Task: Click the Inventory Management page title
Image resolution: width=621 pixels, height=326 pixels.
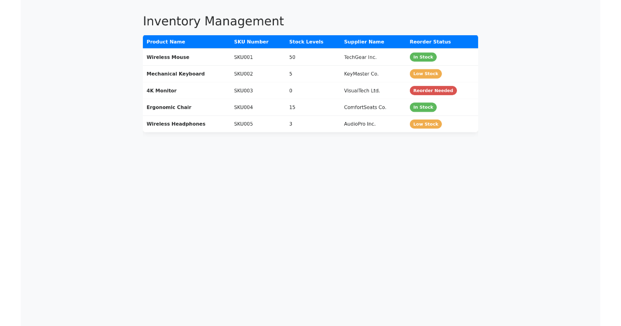Action: (213, 21)
